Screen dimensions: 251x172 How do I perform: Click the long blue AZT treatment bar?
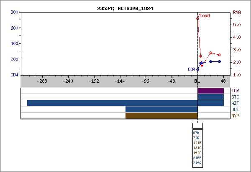click(x=112, y=103)
